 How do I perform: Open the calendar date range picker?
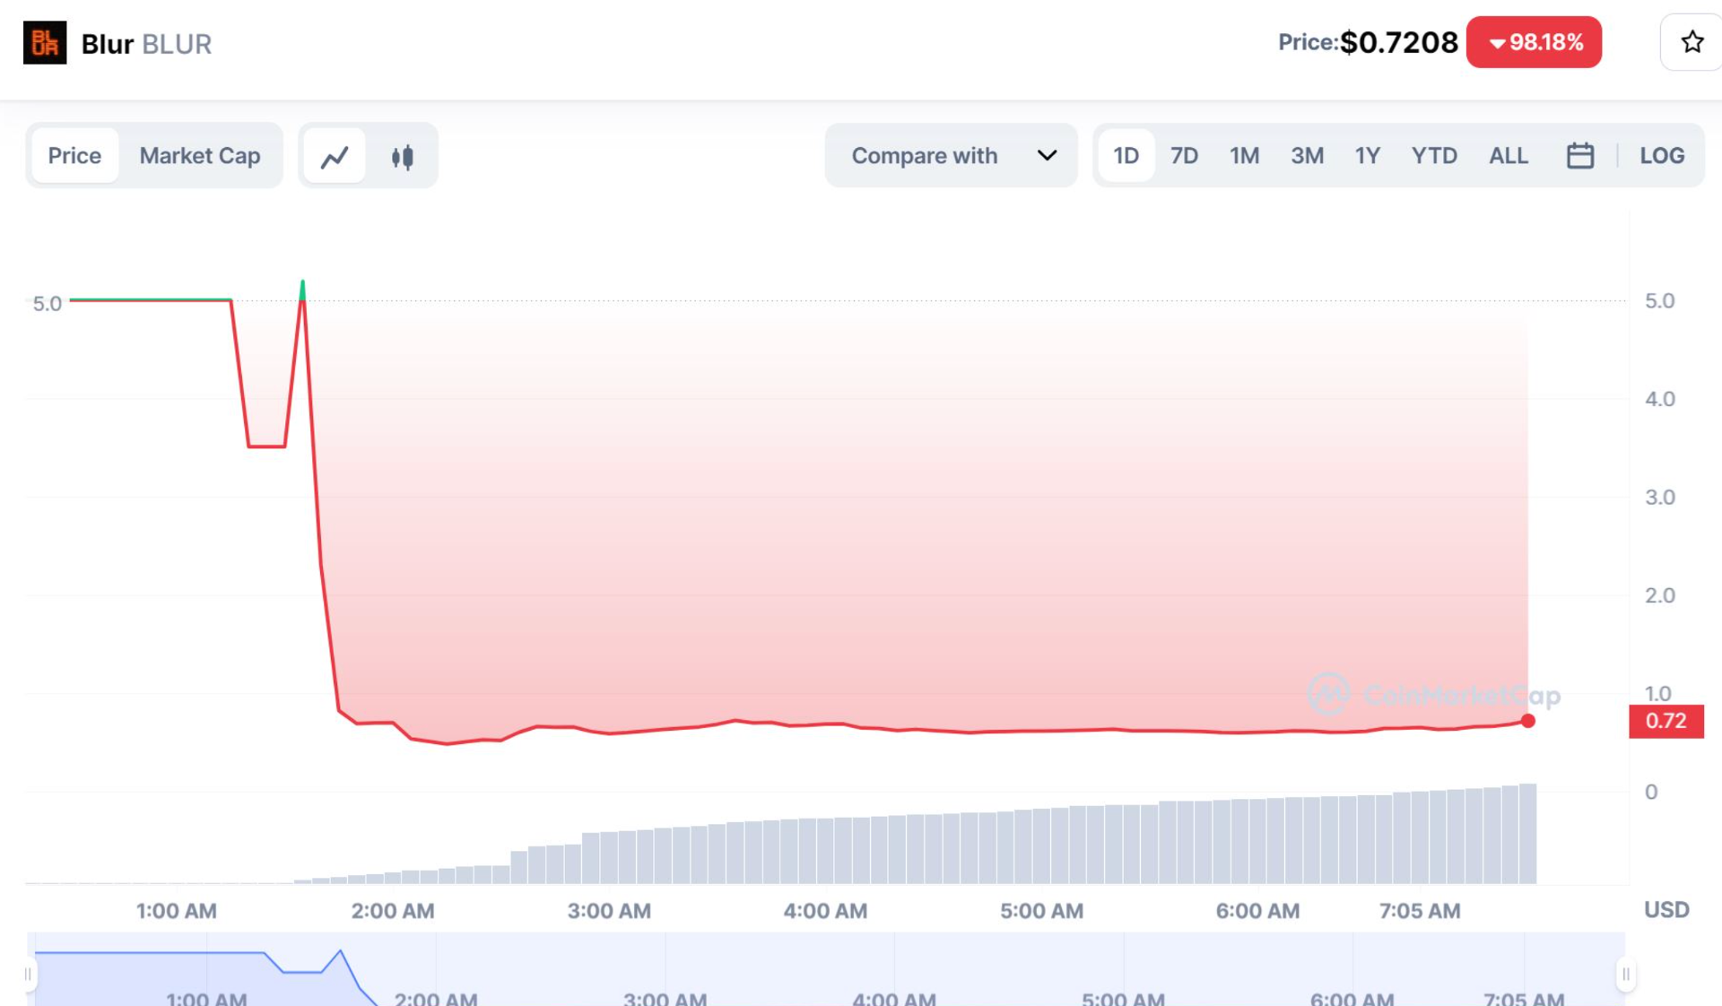pyautogui.click(x=1580, y=156)
